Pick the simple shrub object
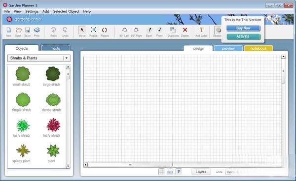The width and height of the screenshot is (296, 181). point(23,99)
